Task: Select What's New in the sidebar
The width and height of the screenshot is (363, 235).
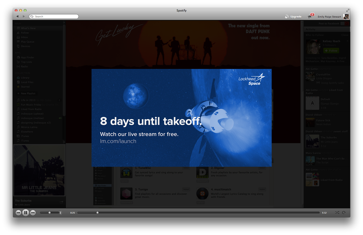Action: coord(28,28)
